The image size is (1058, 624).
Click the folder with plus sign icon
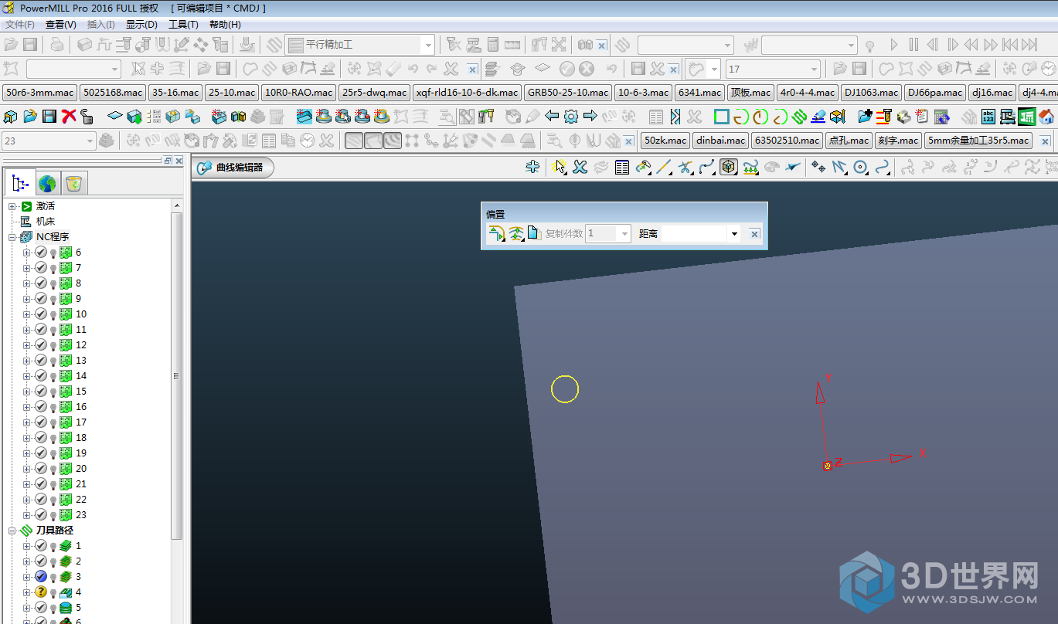tap(865, 117)
